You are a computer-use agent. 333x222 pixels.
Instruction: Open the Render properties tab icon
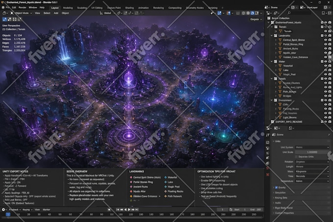coord(267,143)
